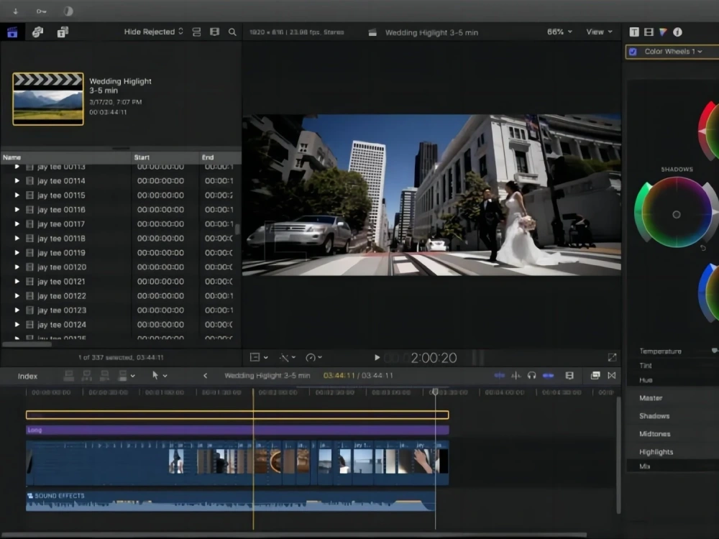Toggle audio skimming waveform icon
The image size is (719, 539).
(516, 375)
